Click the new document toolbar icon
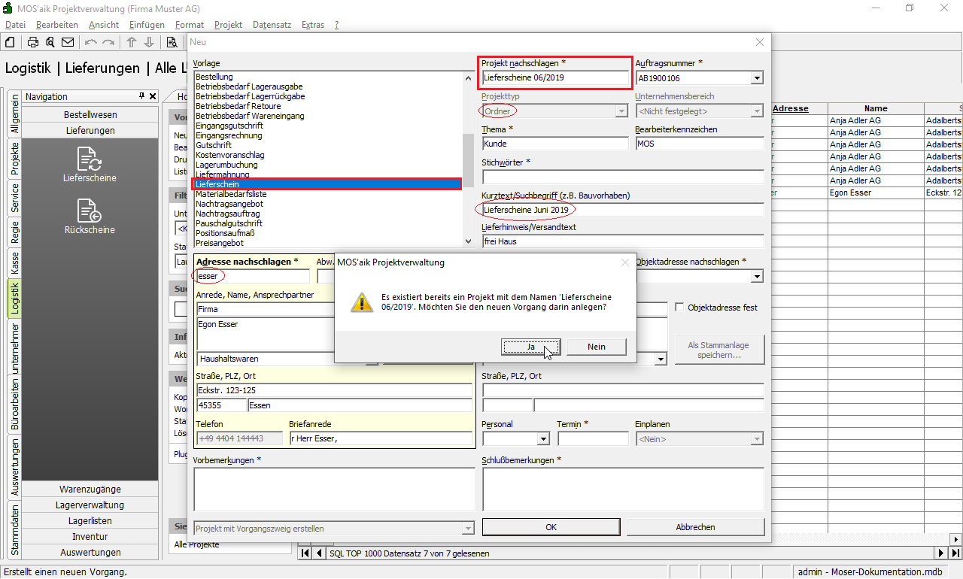963x579 pixels. coord(11,42)
